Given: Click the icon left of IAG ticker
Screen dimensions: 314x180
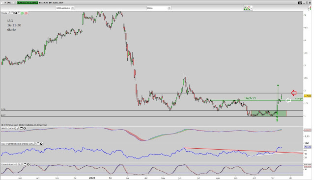Looking at the screenshot, I should 2,3.
